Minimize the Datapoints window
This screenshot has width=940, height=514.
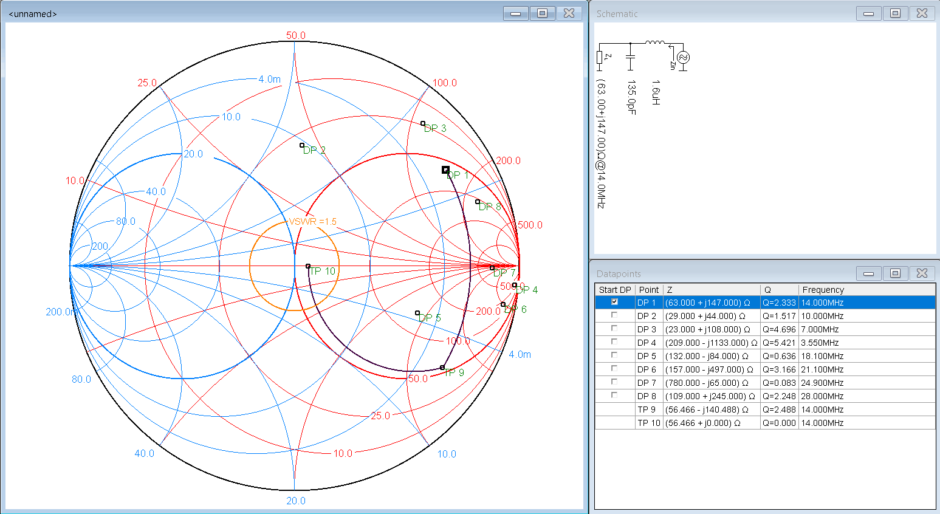coord(868,273)
